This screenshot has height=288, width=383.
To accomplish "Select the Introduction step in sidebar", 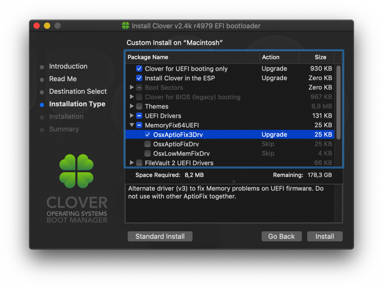I will pyautogui.click(x=68, y=66).
